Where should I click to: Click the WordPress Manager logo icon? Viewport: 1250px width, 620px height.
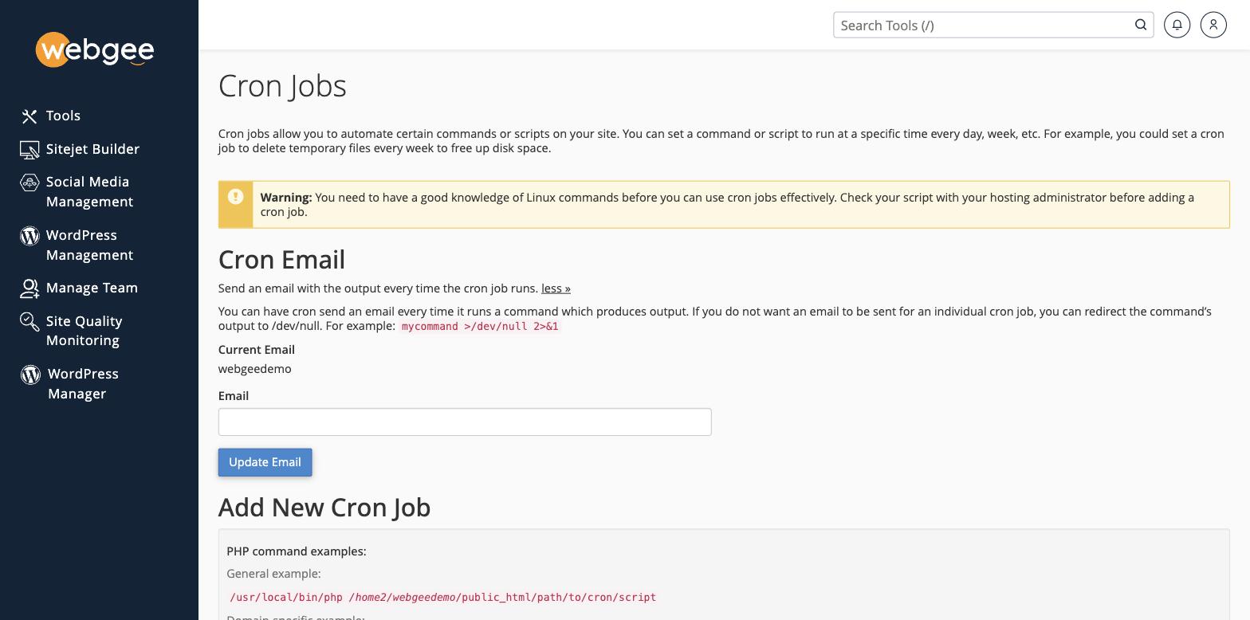pos(30,375)
